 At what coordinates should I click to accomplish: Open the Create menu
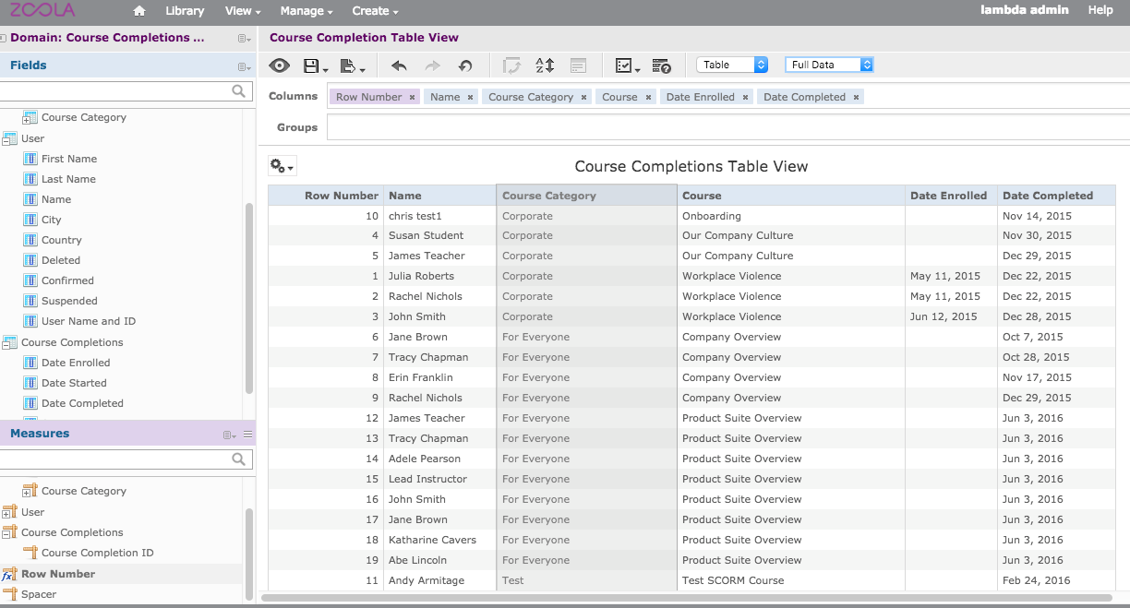375,11
